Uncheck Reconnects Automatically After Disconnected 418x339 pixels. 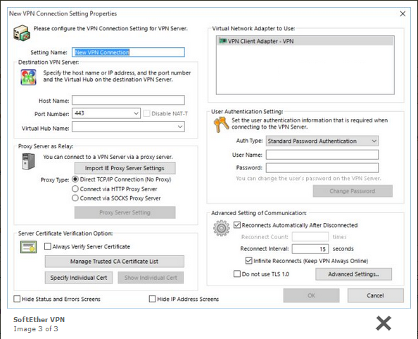pos(236,225)
